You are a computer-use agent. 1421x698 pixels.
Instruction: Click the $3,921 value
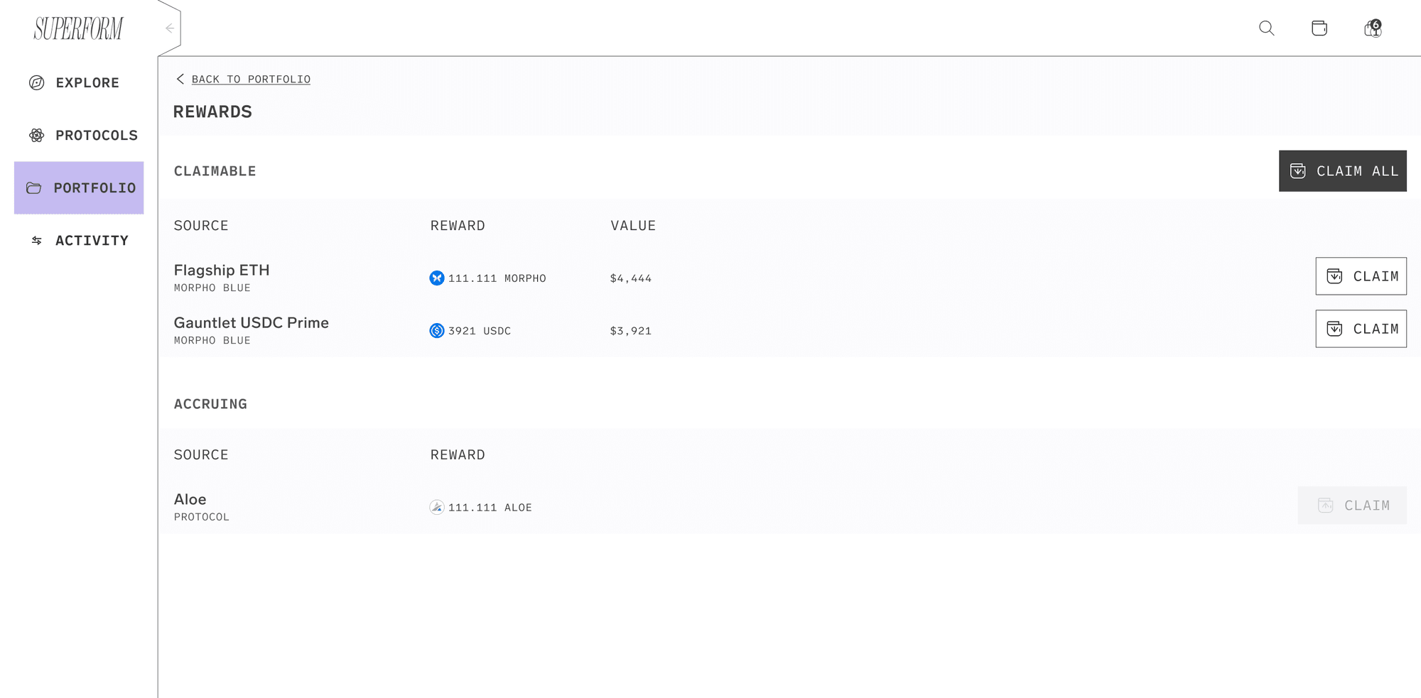click(x=631, y=331)
